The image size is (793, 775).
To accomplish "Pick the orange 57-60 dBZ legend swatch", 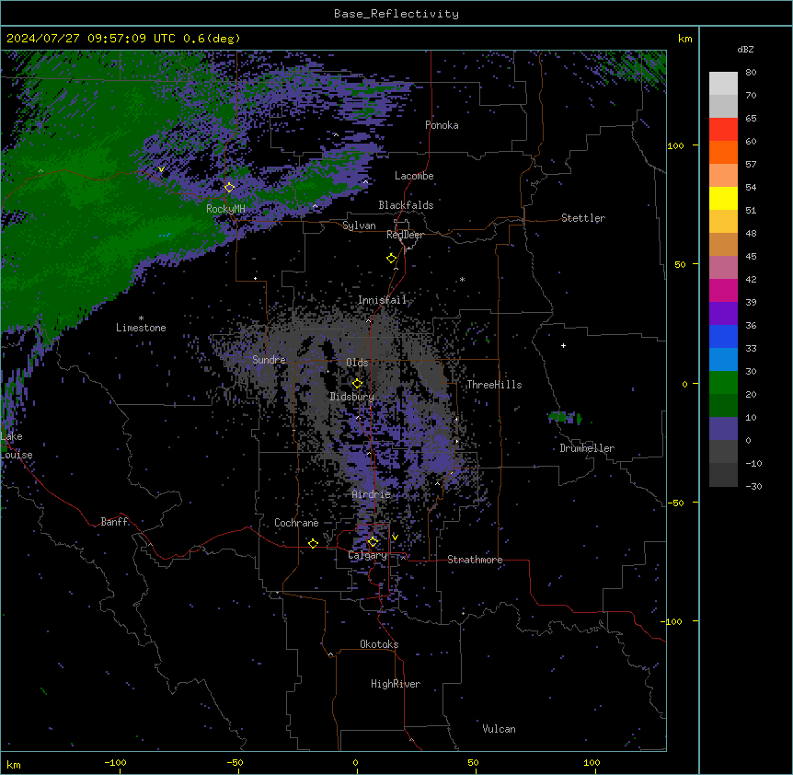I will coord(723,152).
